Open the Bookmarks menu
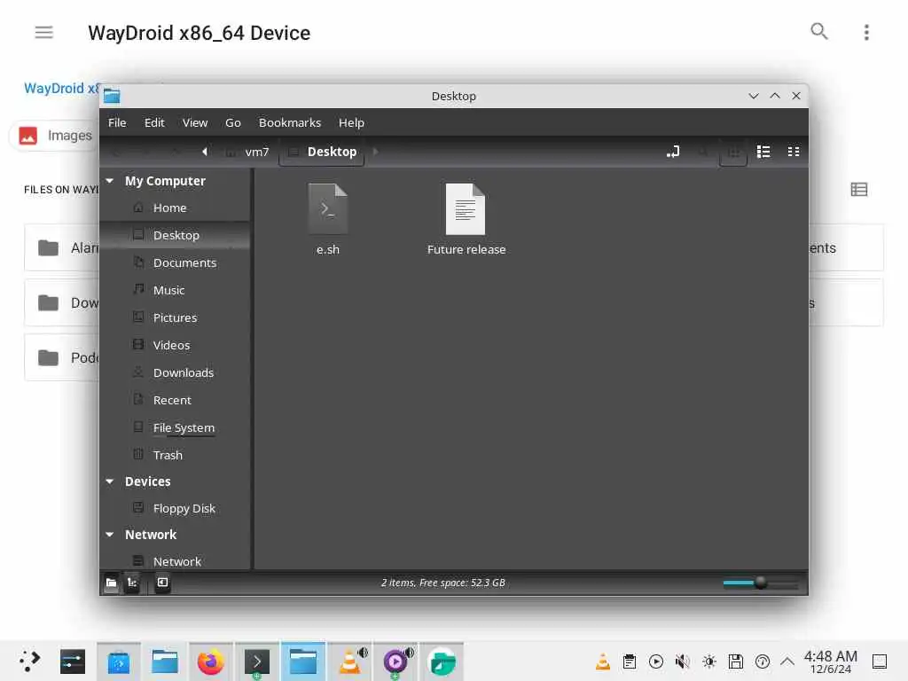The width and height of the screenshot is (908, 681). [x=290, y=122]
